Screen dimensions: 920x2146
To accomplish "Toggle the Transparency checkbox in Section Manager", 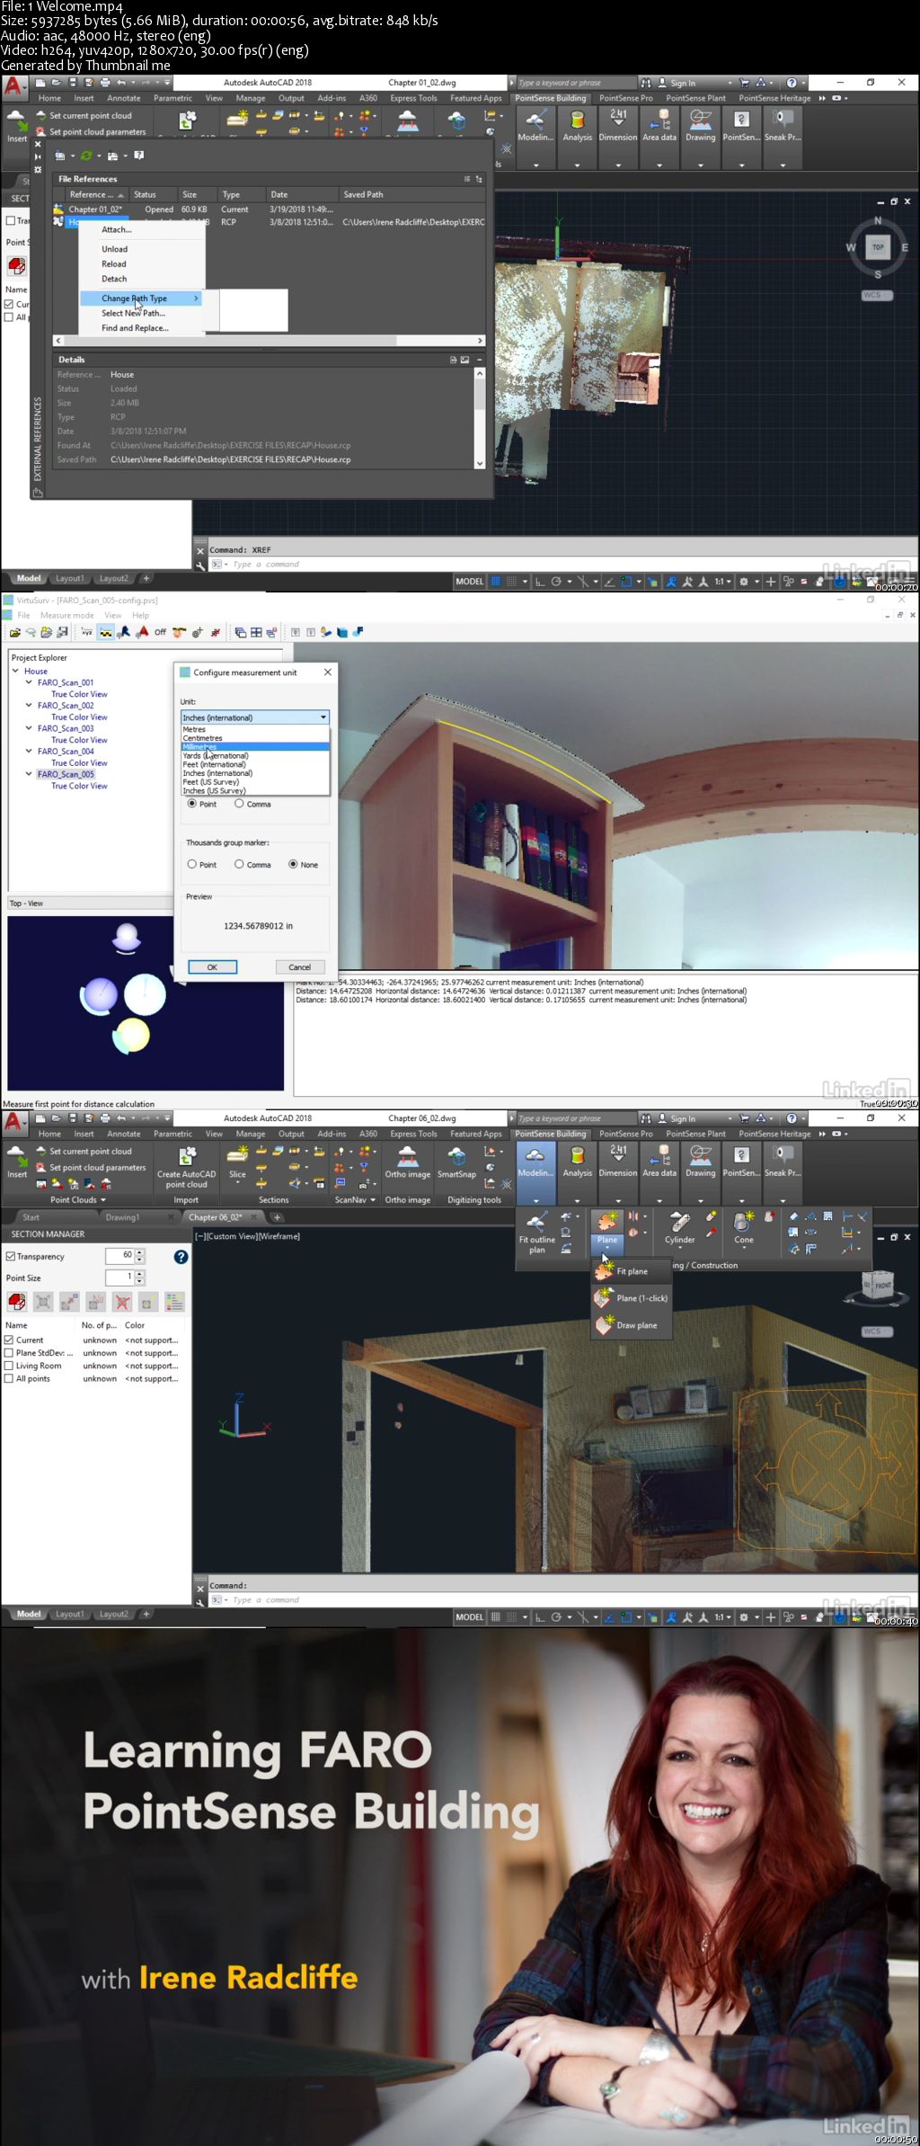I will coord(11,1256).
